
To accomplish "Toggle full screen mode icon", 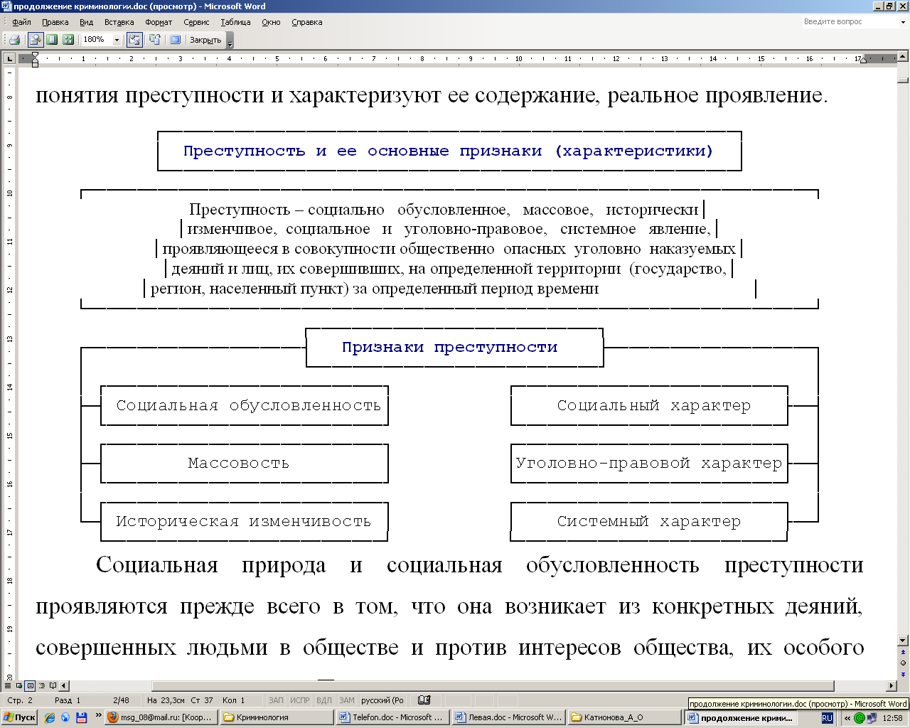I will pyautogui.click(x=175, y=40).
